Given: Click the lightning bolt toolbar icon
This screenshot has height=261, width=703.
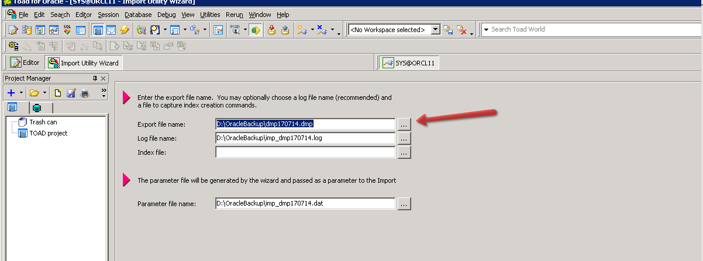Looking at the screenshot, I should (x=125, y=29).
